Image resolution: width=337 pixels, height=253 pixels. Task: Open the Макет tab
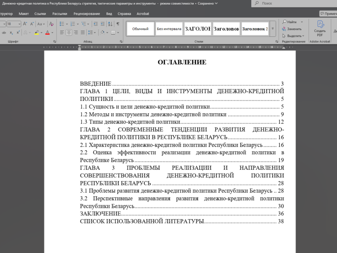[x=24, y=14]
